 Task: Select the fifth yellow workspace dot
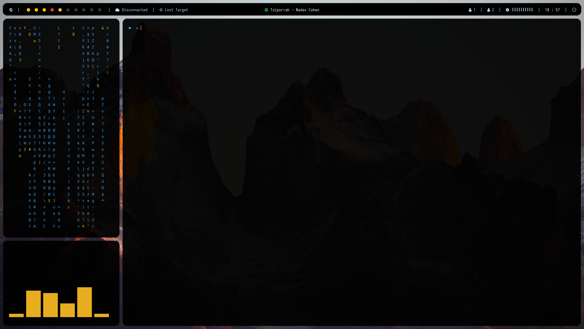60,10
